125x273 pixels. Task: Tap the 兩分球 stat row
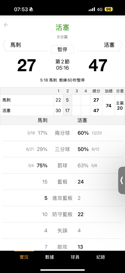[62, 133]
